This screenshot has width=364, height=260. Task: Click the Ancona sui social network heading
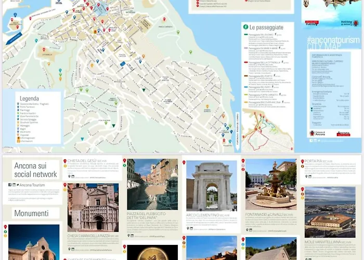tap(35, 170)
